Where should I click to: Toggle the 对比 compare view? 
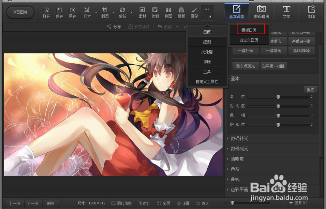[144, 203]
